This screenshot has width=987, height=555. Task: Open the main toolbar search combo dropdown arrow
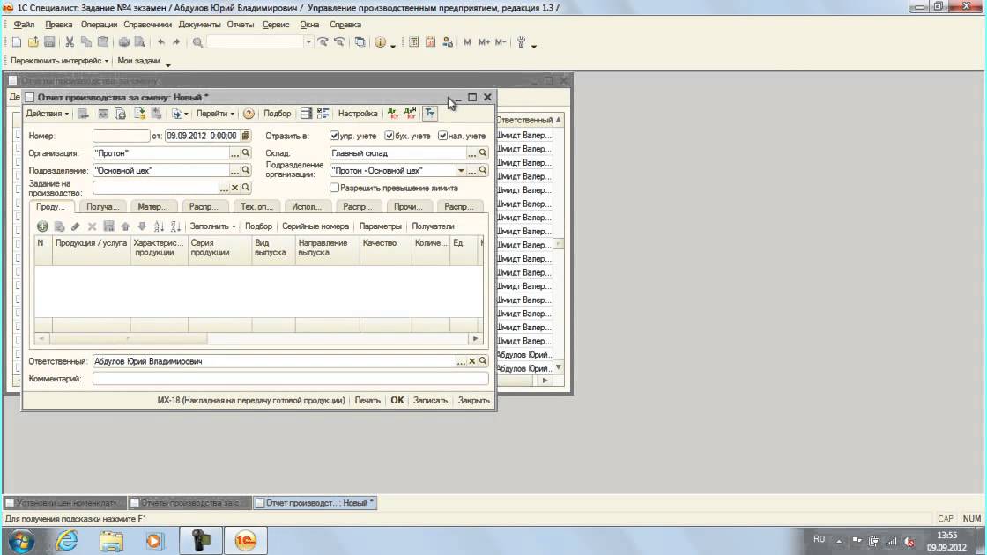[308, 42]
